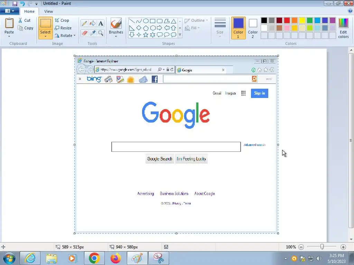Select the Color picker eyedropper tool
Image resolution: width=354 pixels, height=265 pixels.
pos(93,33)
